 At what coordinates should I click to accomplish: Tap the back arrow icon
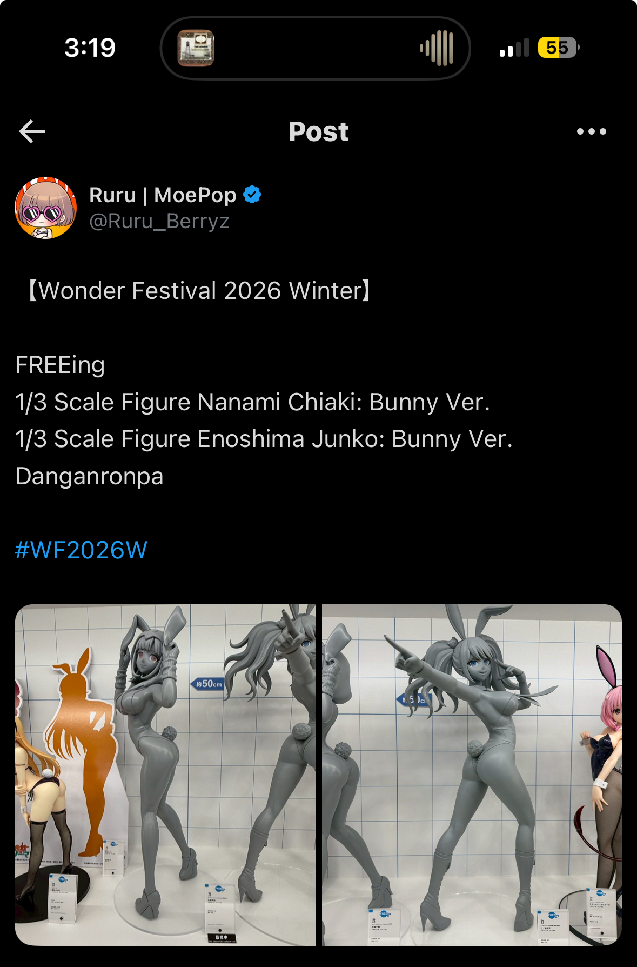[32, 131]
